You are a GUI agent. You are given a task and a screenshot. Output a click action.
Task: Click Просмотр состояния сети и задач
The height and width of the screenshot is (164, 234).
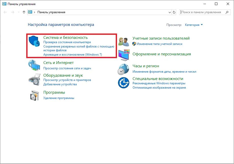coord(67,68)
